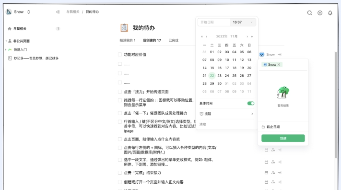
Task: Click the Snow avatar on 功能对应价值 row
Action: coord(261,54)
